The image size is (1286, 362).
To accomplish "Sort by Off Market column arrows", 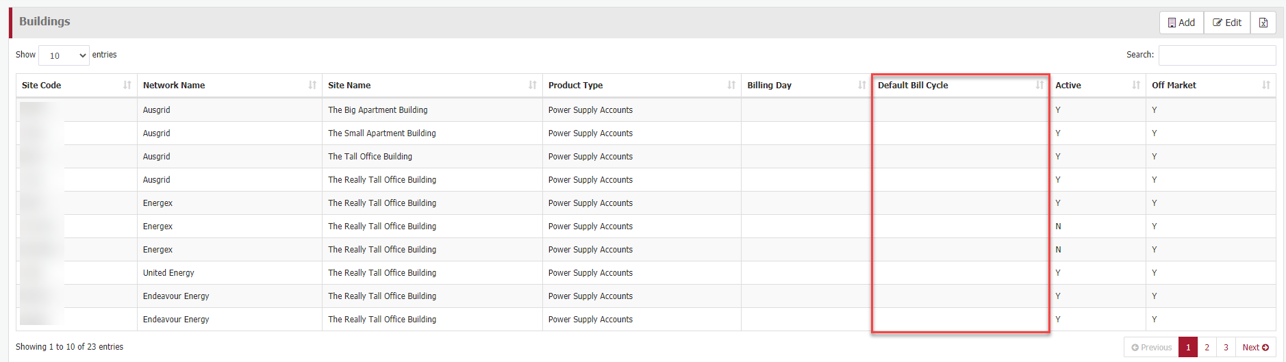I will tap(1266, 85).
